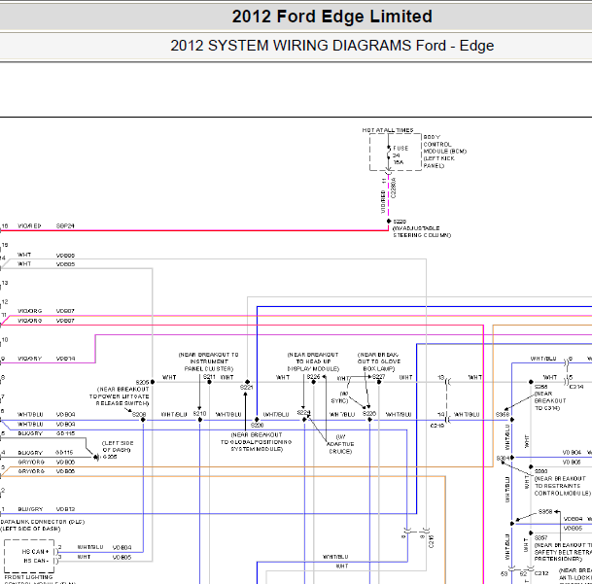The width and height of the screenshot is (592, 584).
Task: Select the 'NEAR BREAKOUT TO INSTRUMENT PANEL CLUSTER' note
Action: tap(208, 361)
